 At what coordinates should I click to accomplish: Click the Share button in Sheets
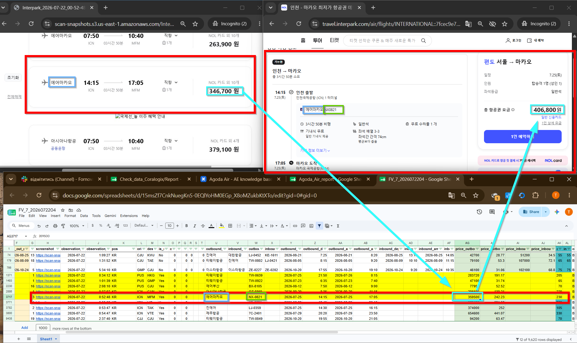531,212
